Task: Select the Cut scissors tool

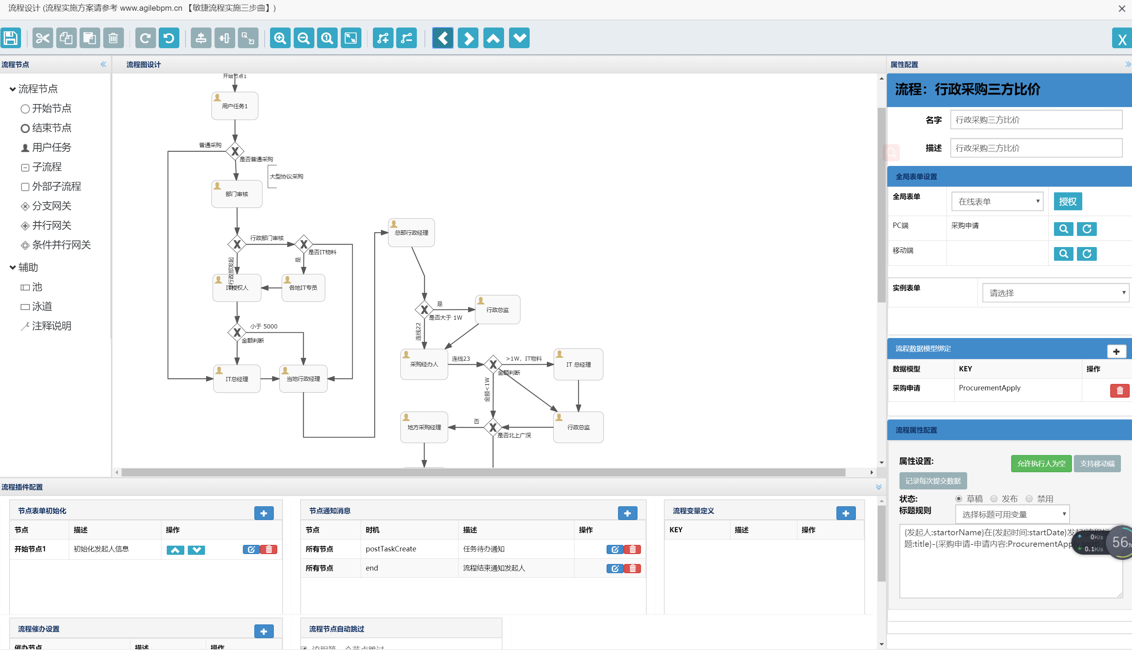Action: 42,38
